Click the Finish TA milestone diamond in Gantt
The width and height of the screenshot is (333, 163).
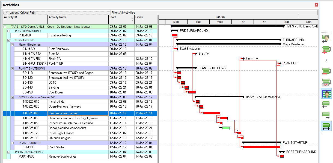click(243, 58)
